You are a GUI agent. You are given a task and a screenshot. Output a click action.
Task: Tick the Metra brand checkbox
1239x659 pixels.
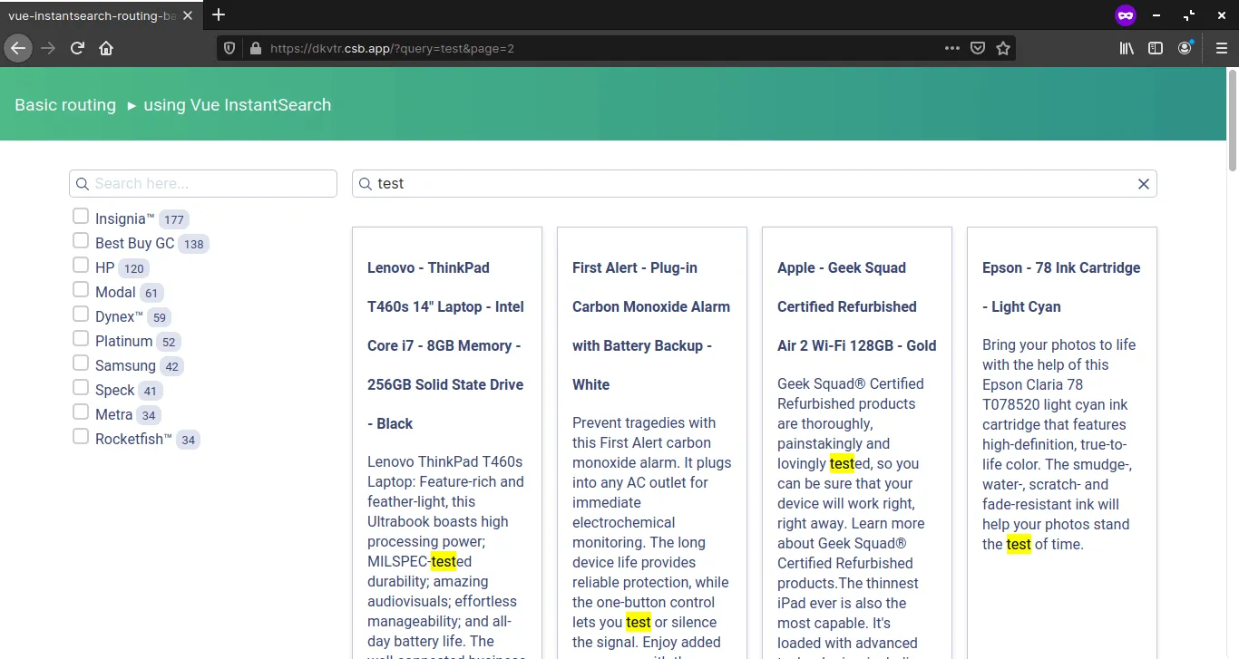(81, 412)
